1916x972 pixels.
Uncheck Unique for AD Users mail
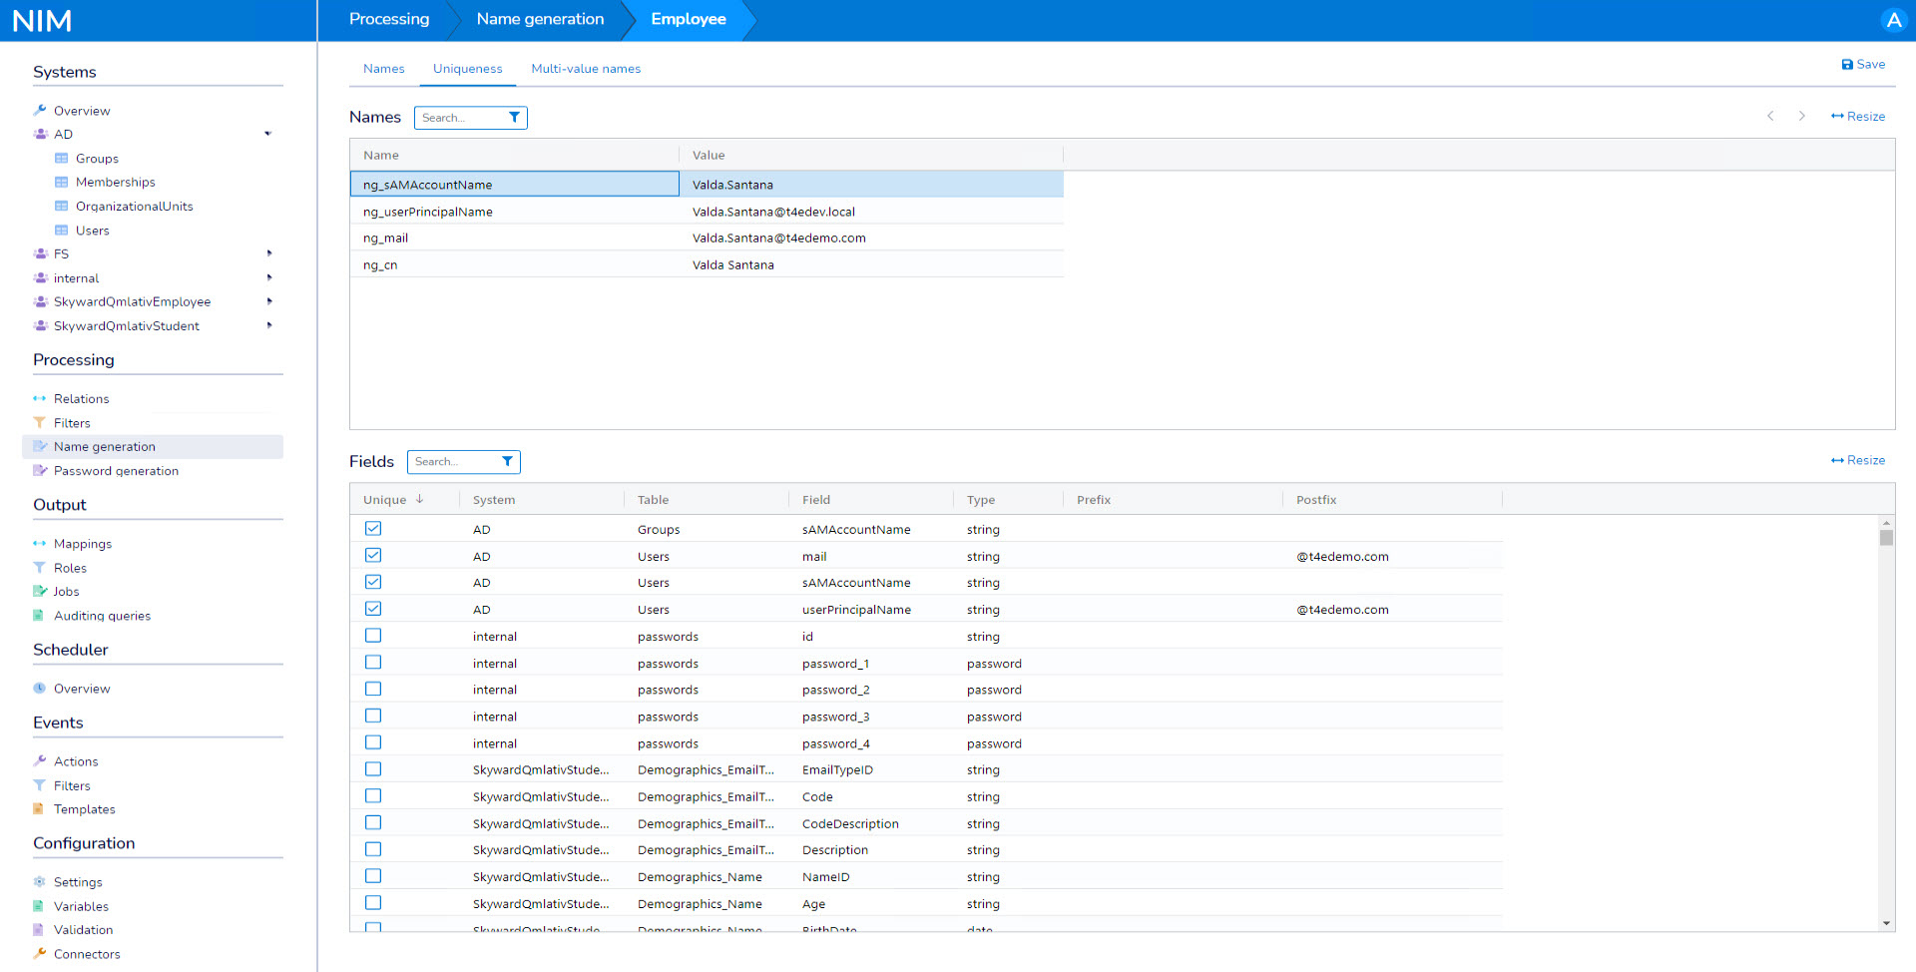[x=373, y=556]
